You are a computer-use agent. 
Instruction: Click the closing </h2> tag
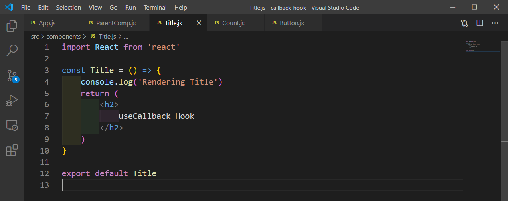(x=111, y=128)
